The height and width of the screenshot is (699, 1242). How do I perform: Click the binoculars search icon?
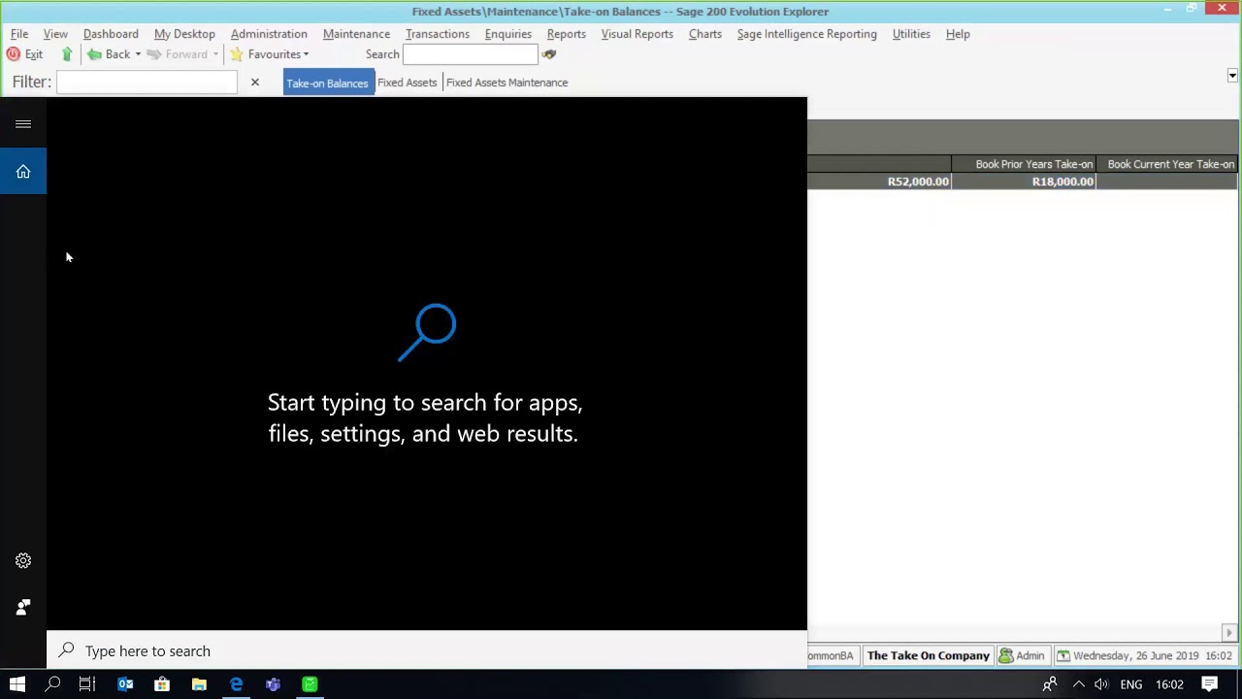[549, 54]
